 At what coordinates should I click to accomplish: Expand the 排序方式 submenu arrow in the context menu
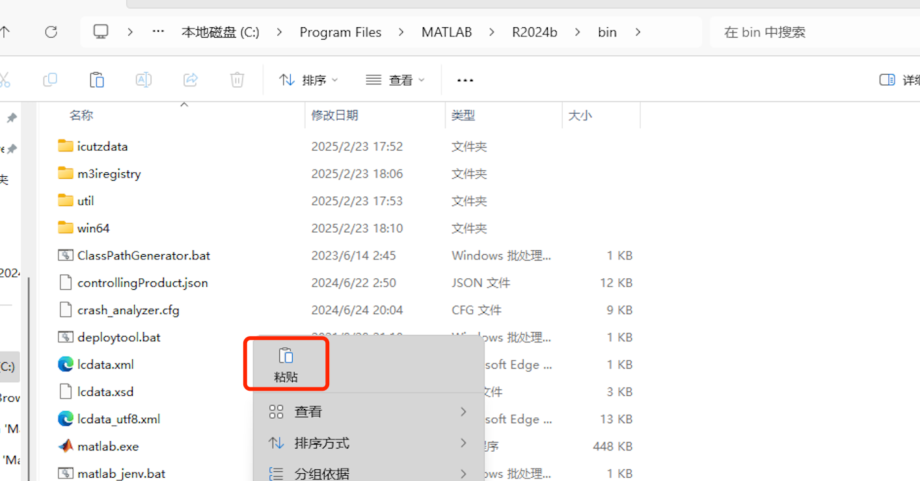click(x=463, y=443)
